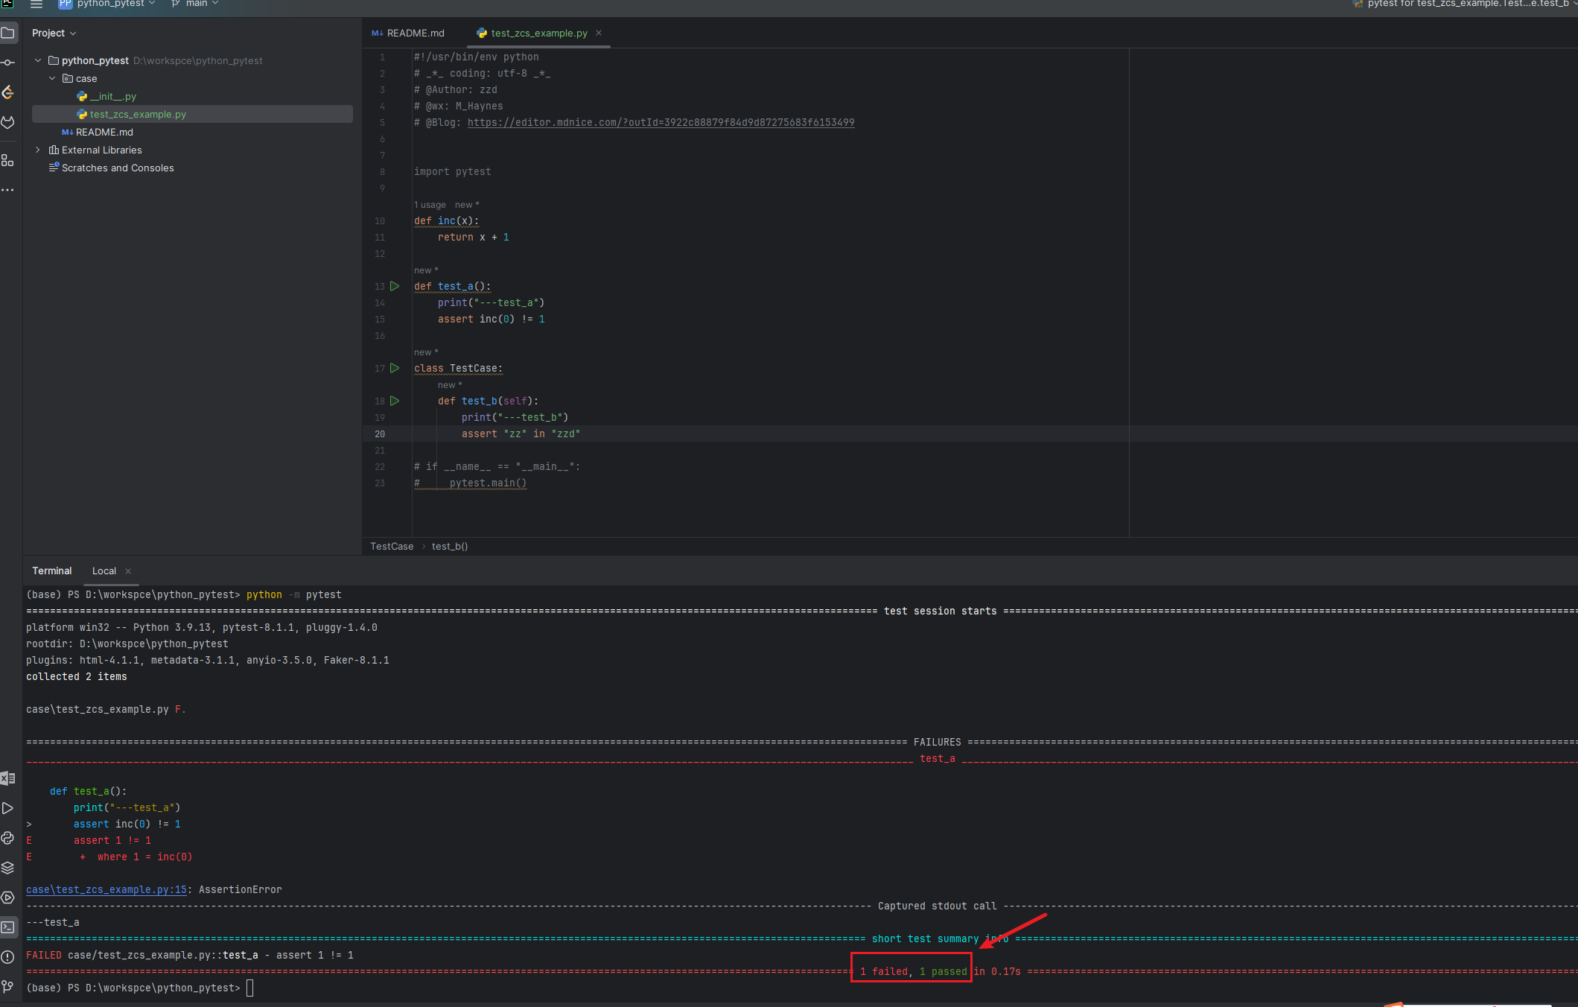Viewport: 1578px width, 1007px height.
Task: Click 'collected 2 items' in terminal
Action: 77,676
